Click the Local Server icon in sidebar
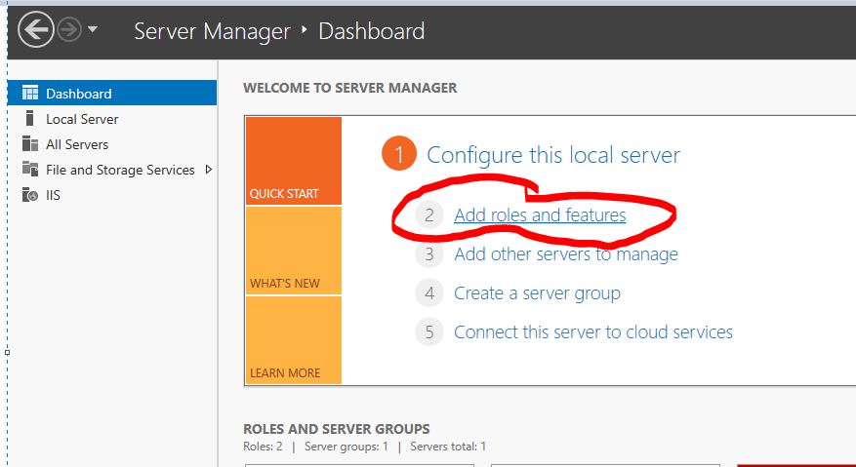This screenshot has width=856, height=467. (x=30, y=119)
